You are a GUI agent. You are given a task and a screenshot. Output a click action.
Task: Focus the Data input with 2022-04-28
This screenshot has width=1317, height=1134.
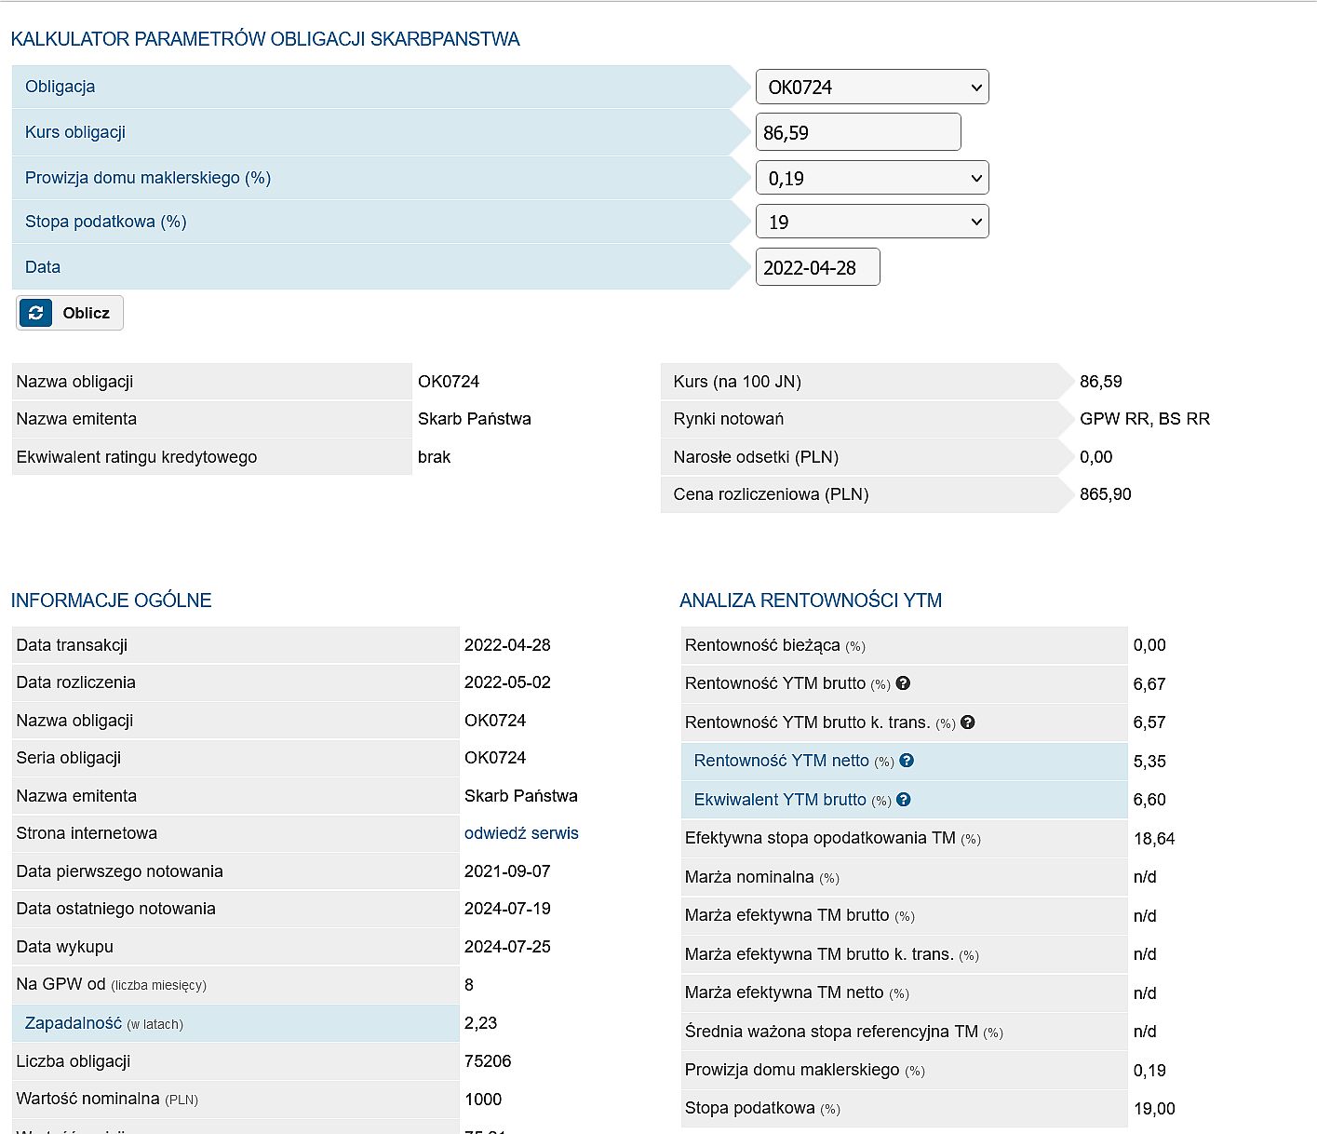coord(817,267)
